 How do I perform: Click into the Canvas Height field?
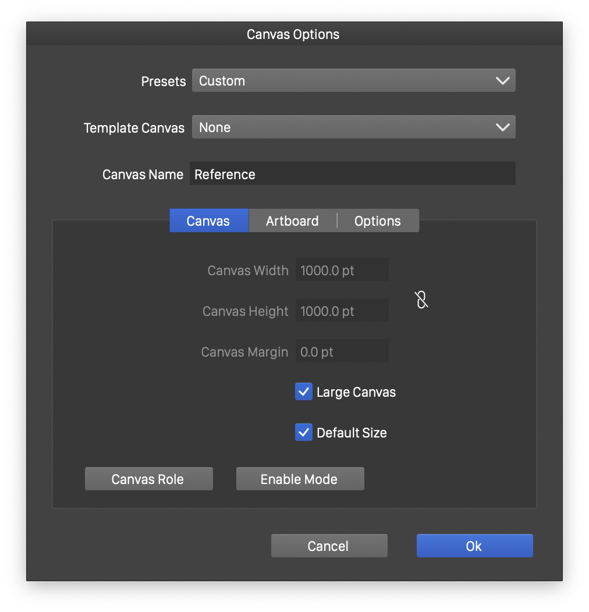pos(342,311)
